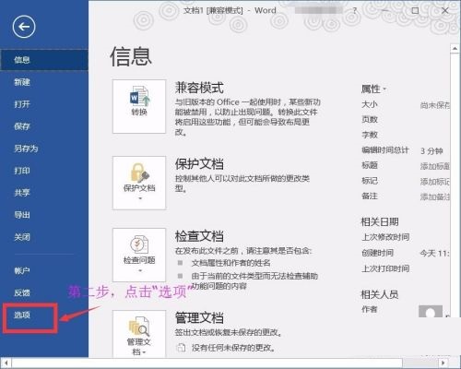
Task: Click the help question mark icon
Action: pos(355,11)
